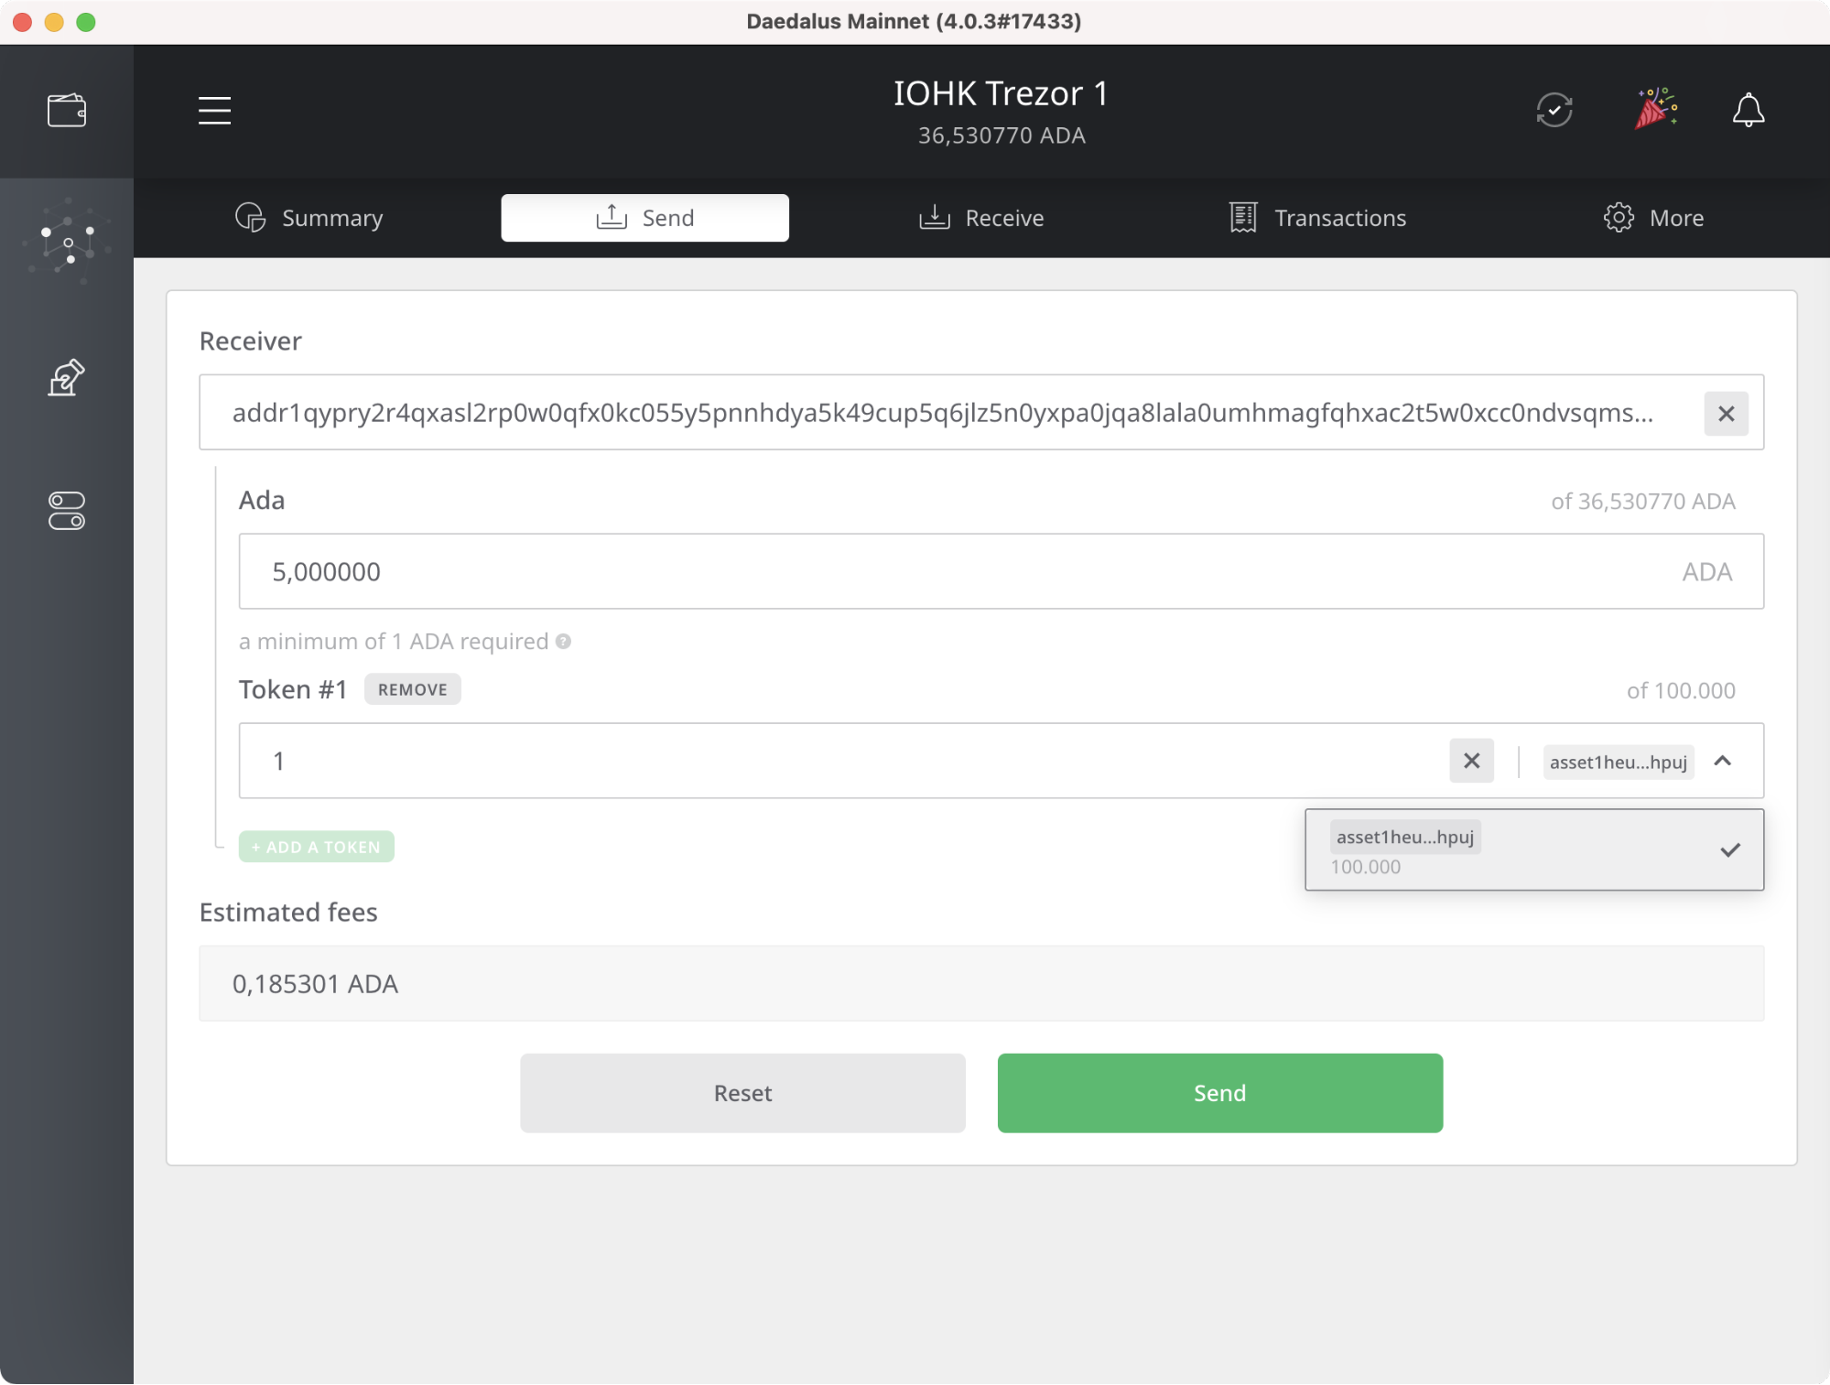Click the Ada amount input field
The image size is (1830, 1385).
click(x=961, y=571)
